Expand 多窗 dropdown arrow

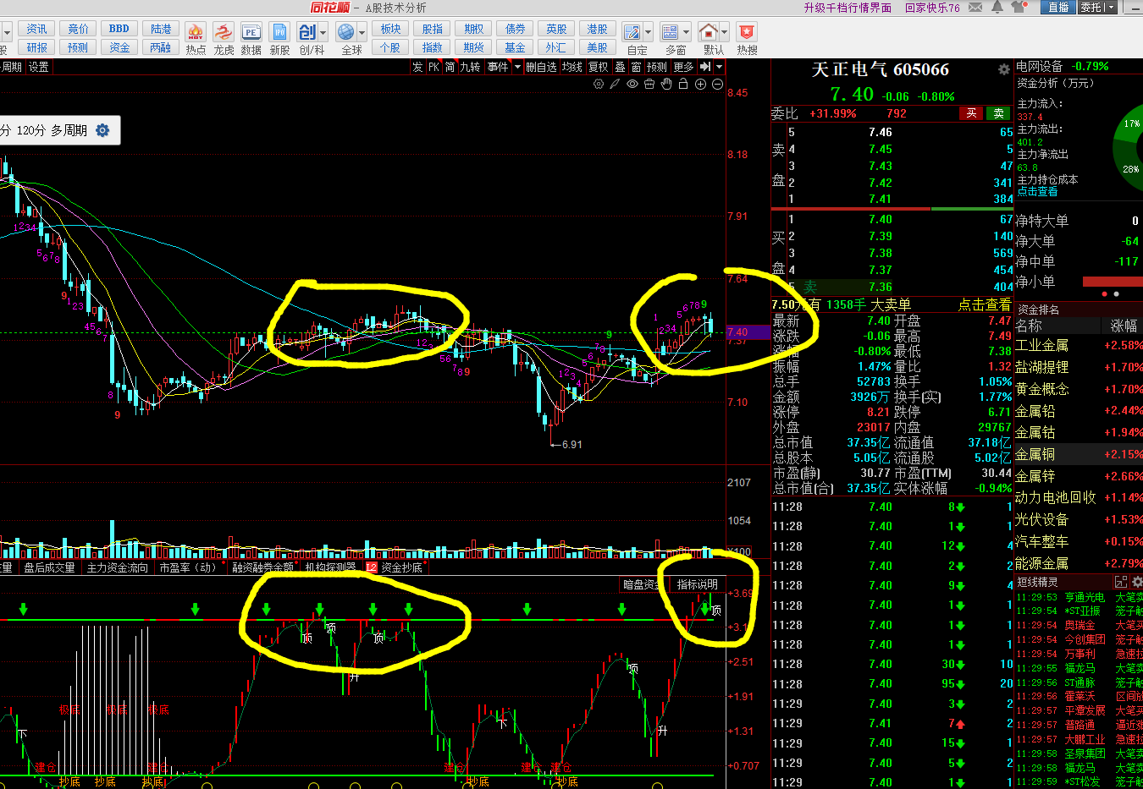pos(686,33)
